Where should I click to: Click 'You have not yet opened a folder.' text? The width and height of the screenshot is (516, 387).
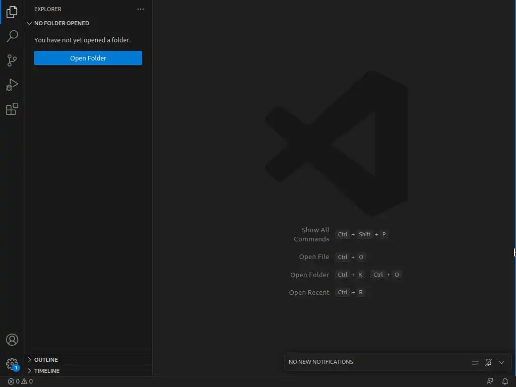[x=83, y=40]
